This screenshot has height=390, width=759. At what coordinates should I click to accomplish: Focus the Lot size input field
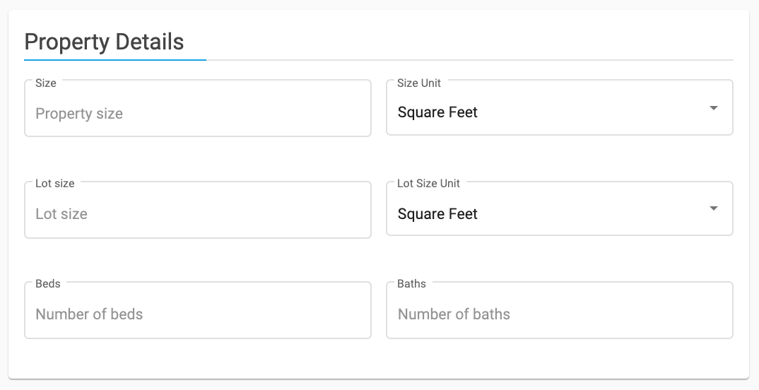click(x=198, y=210)
